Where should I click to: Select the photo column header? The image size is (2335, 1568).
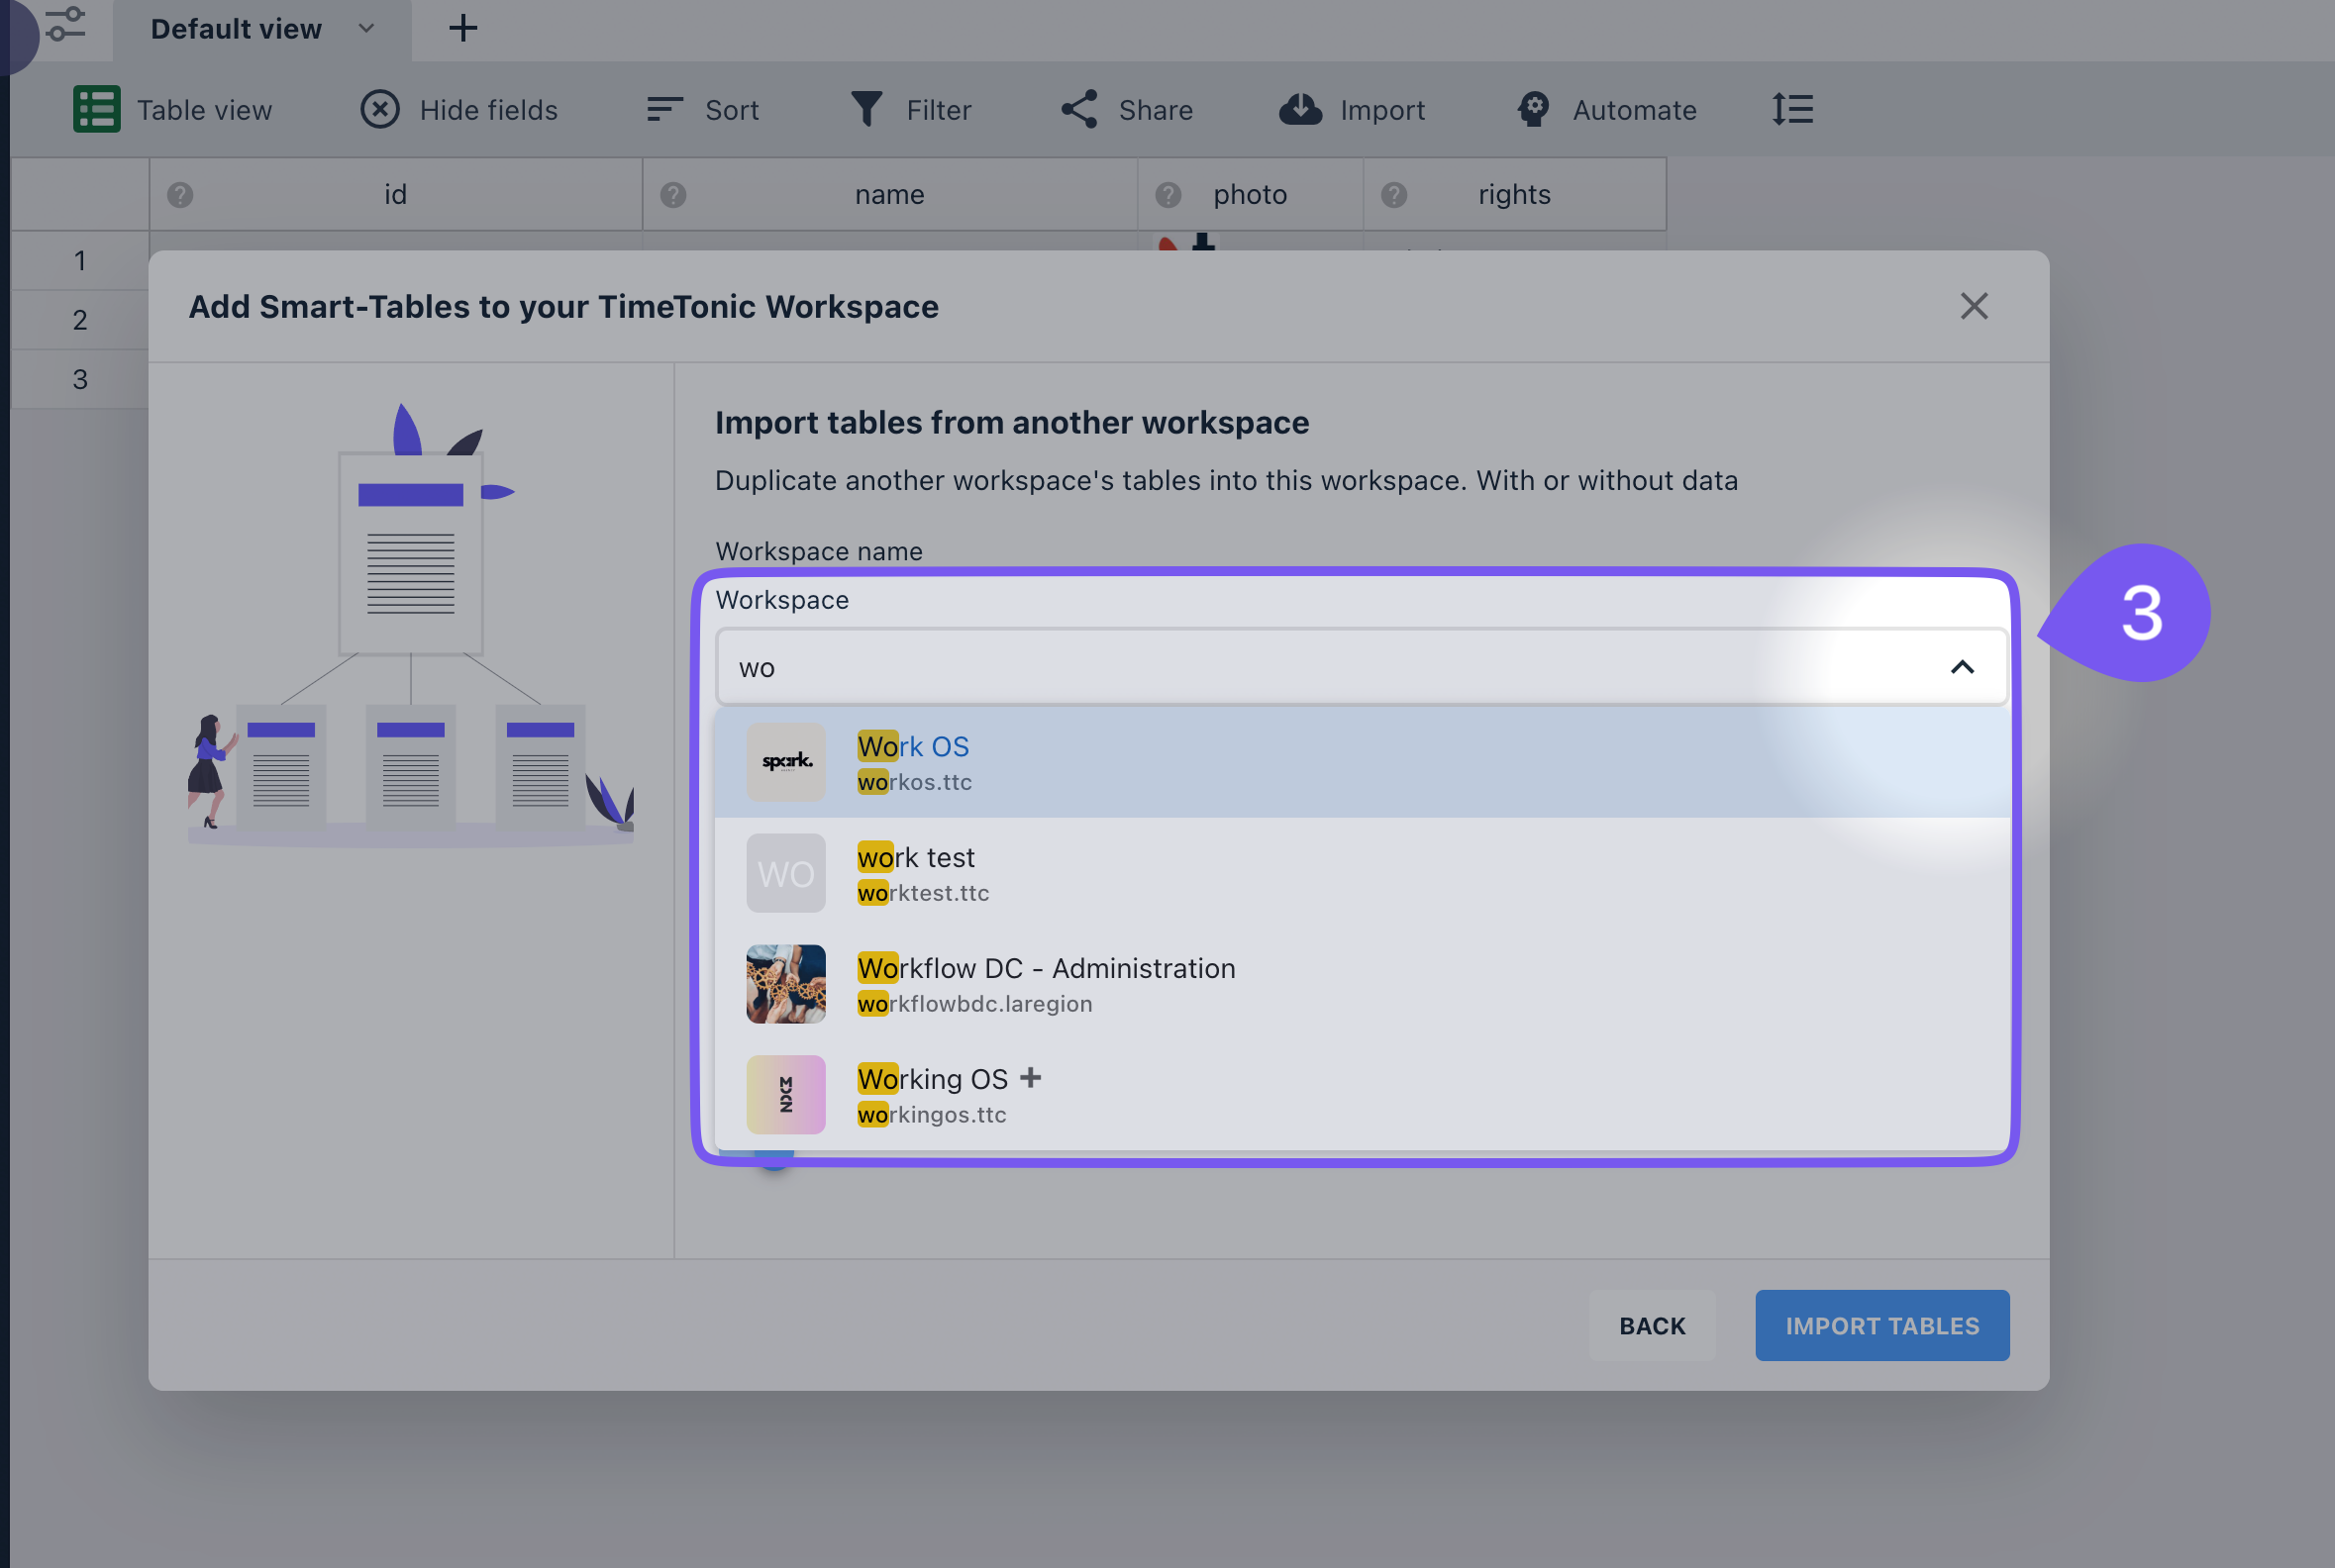[x=1251, y=194]
